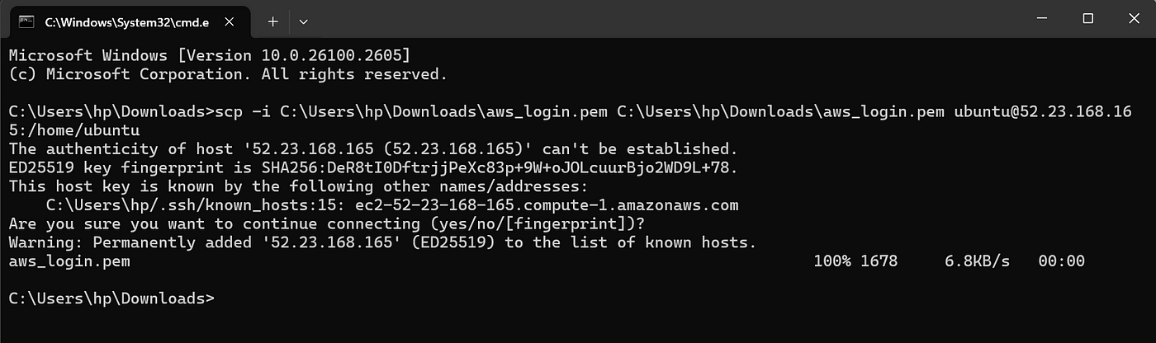
Task: Expand the new tab profile dropdown chevron
Action: coord(304,21)
